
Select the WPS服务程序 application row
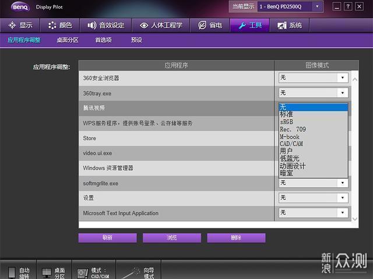click(176, 123)
